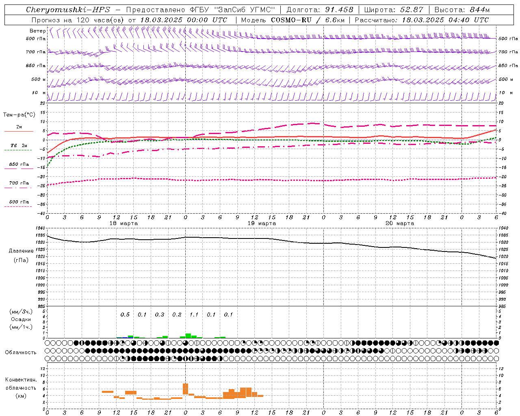520x416 pixels.
Task: Click the 18 марта date label
Action: click(x=123, y=223)
